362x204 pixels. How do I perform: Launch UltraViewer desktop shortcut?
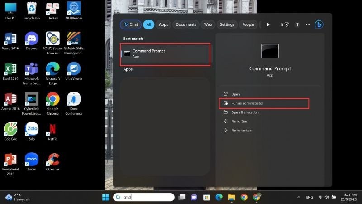[74, 71]
